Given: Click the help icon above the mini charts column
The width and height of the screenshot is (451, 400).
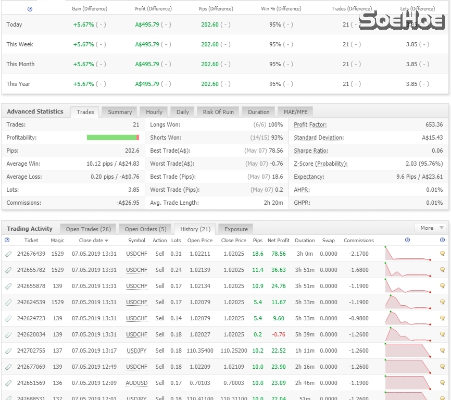Looking at the screenshot, I should tap(407, 240).
